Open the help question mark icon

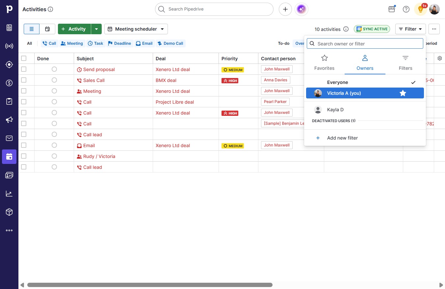point(406,9)
